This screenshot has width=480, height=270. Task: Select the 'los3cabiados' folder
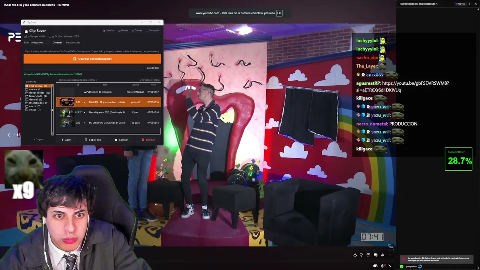(37, 103)
